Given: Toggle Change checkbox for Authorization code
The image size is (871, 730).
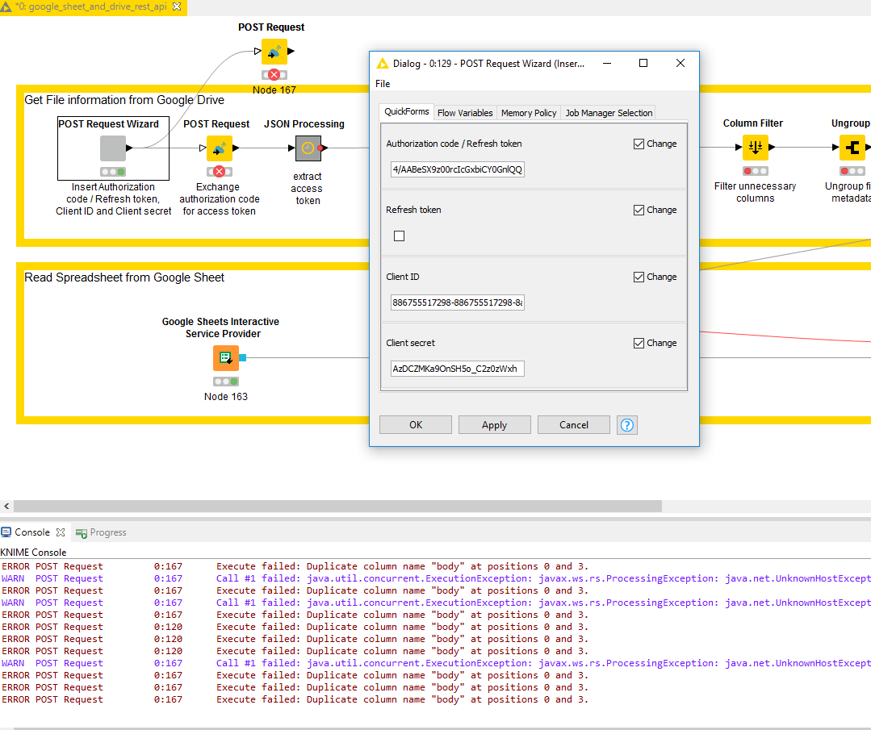Looking at the screenshot, I should point(639,144).
